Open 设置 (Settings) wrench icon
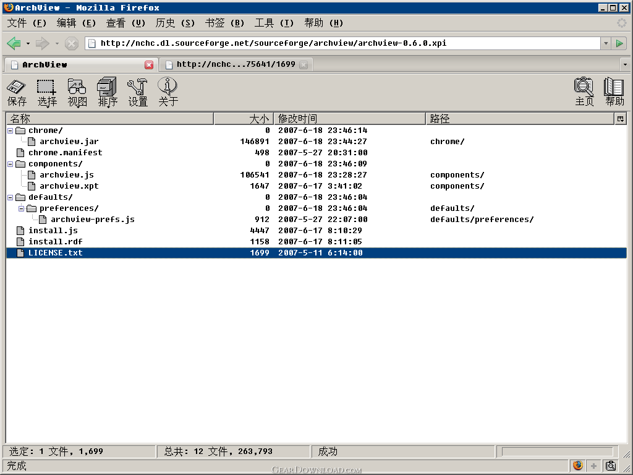 pyautogui.click(x=138, y=92)
